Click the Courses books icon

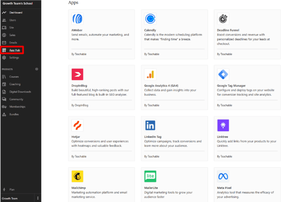pyautogui.click(x=4, y=77)
